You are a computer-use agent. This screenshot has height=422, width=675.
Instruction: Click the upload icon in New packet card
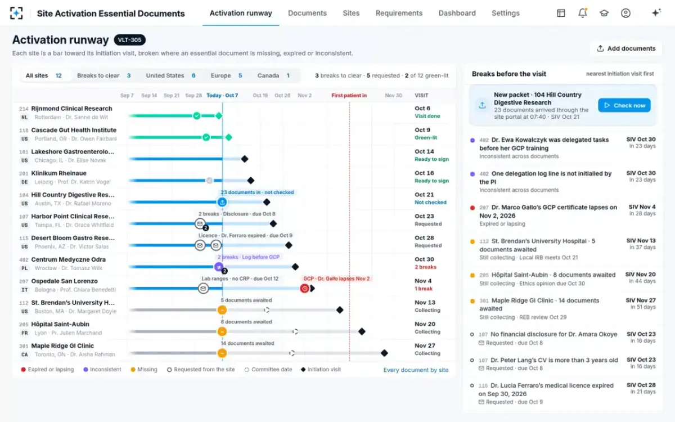(x=482, y=105)
